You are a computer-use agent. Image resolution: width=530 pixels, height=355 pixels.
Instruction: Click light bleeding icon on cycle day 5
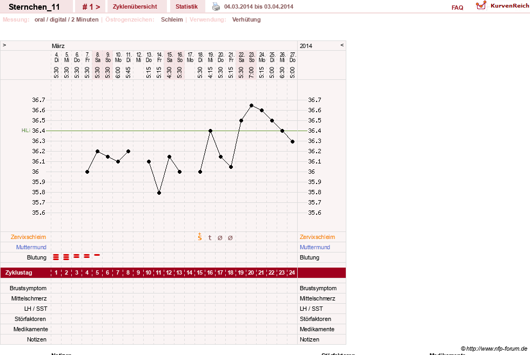(97, 255)
